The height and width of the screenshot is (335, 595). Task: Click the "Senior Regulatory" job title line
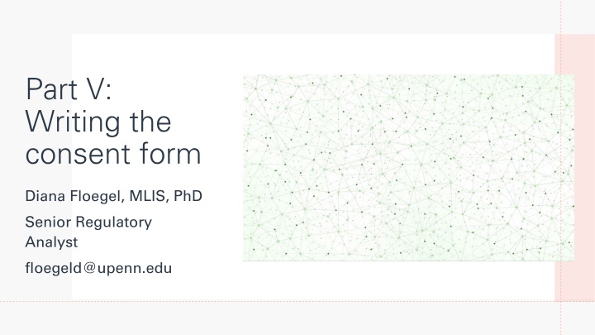88,223
